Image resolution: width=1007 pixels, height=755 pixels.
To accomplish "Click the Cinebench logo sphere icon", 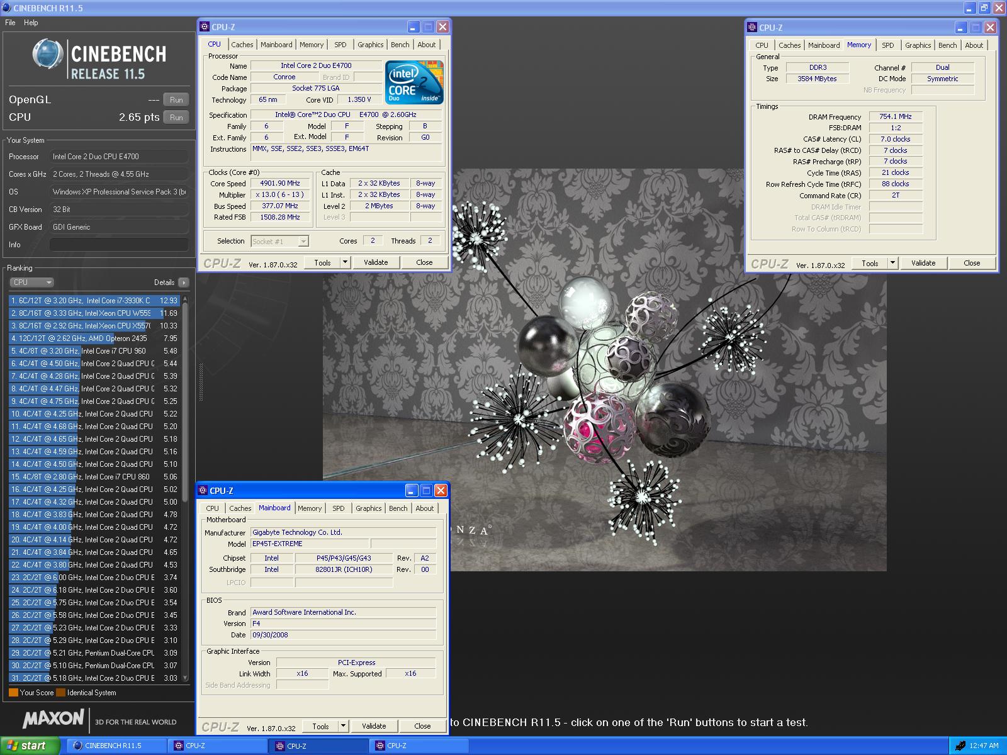I will click(48, 53).
